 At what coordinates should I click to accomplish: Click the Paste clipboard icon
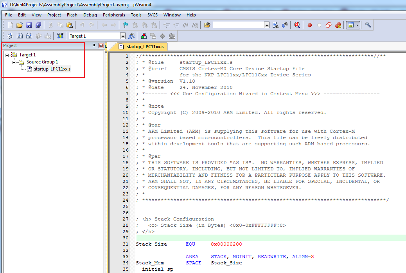pyautogui.click(x=70, y=25)
